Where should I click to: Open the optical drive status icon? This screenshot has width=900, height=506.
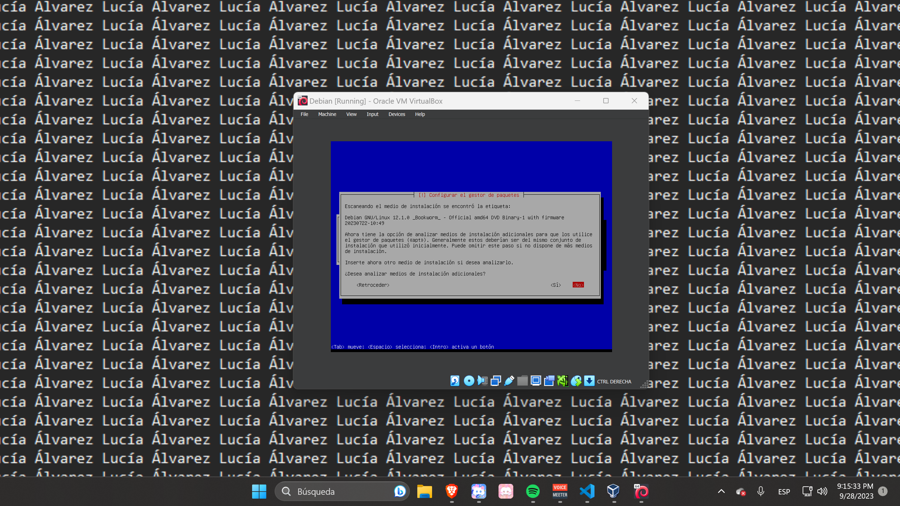469,381
